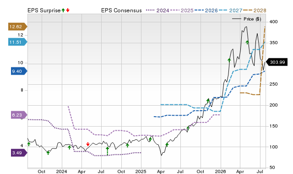293x174 pixels.
Task: Select the green surprise arrow with the dotted stem
Action: click(108, 151)
